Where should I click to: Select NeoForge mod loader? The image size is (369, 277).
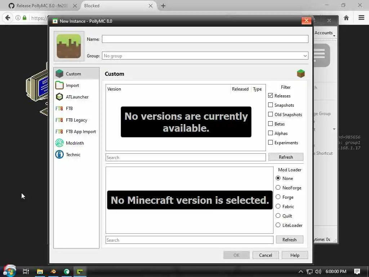(x=278, y=188)
